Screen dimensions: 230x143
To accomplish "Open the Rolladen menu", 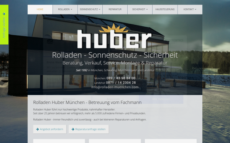I will point(65,10).
